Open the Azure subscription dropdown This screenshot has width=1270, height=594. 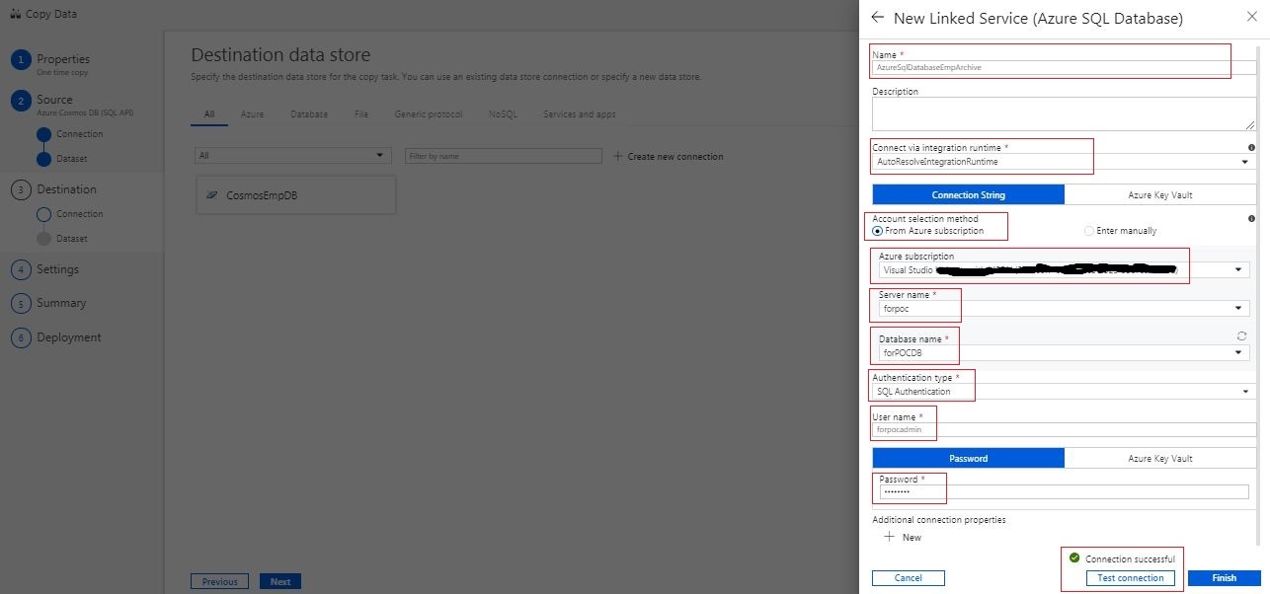(x=1238, y=268)
